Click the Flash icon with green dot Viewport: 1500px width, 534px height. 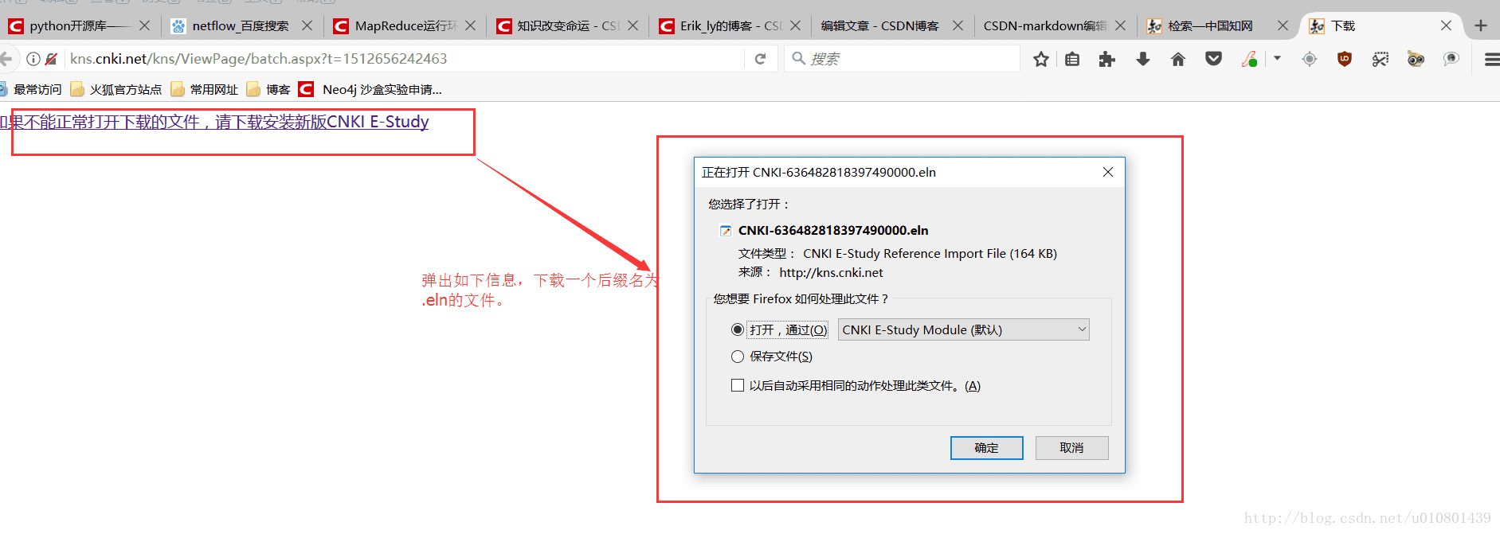(x=1249, y=59)
